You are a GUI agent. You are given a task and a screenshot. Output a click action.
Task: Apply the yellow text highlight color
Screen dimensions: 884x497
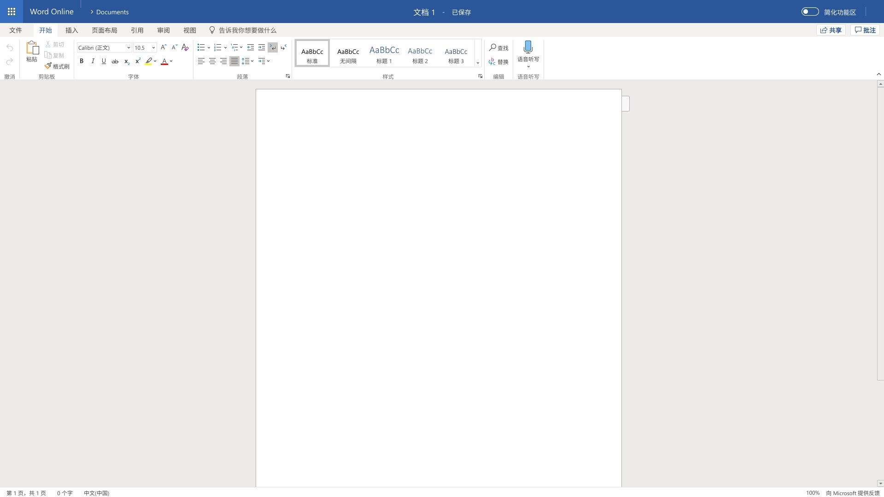pos(148,61)
